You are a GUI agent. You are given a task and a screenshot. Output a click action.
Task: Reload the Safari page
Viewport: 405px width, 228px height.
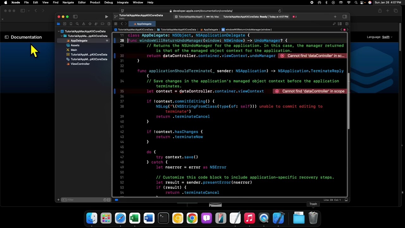[280, 11]
